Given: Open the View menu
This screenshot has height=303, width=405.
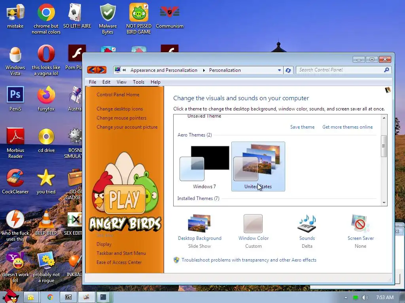Looking at the screenshot, I should 121,82.
